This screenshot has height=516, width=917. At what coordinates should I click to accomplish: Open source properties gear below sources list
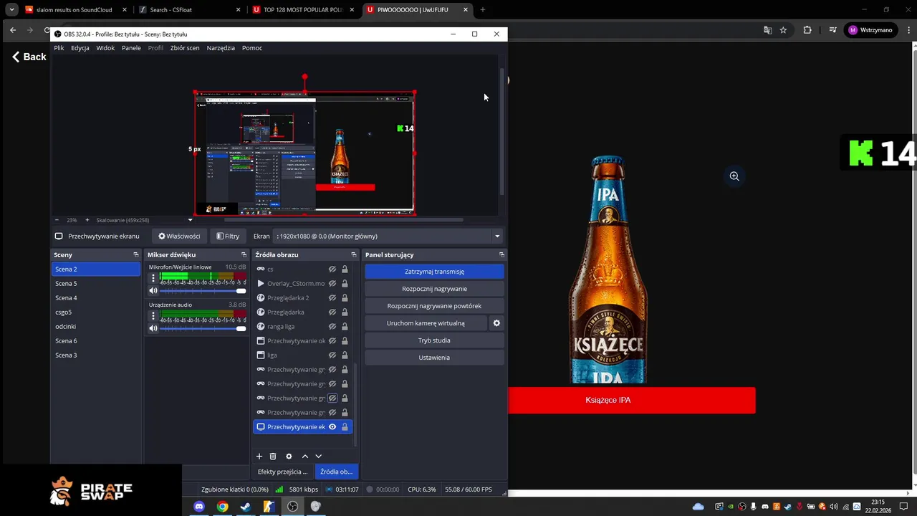[289, 457]
